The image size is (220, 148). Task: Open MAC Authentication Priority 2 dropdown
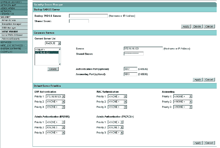coord(117,102)
